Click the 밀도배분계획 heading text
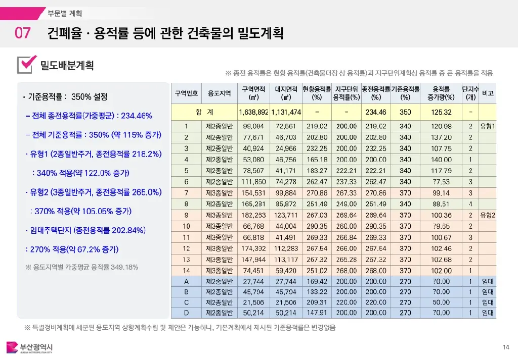518x358 pixels. [x=67, y=65]
